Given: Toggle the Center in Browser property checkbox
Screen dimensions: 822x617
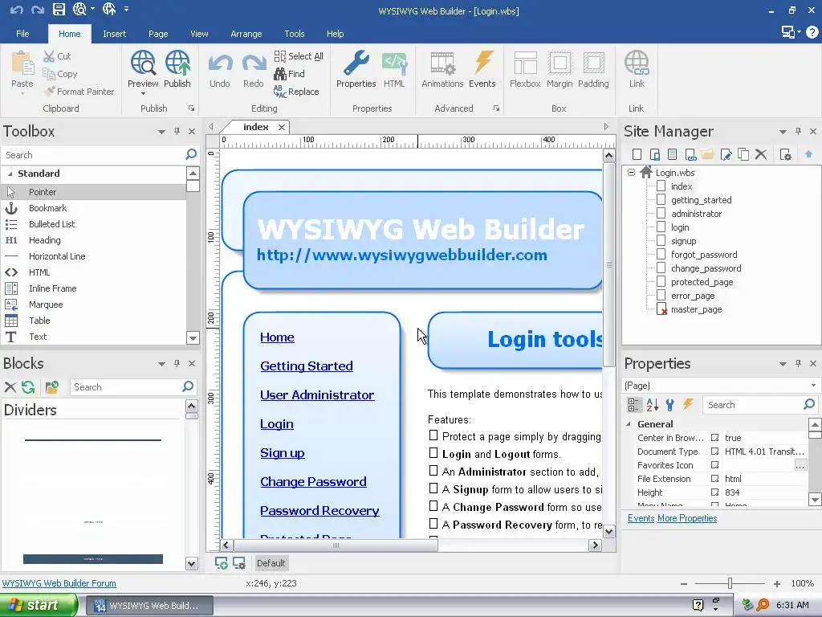Looking at the screenshot, I should (x=714, y=438).
